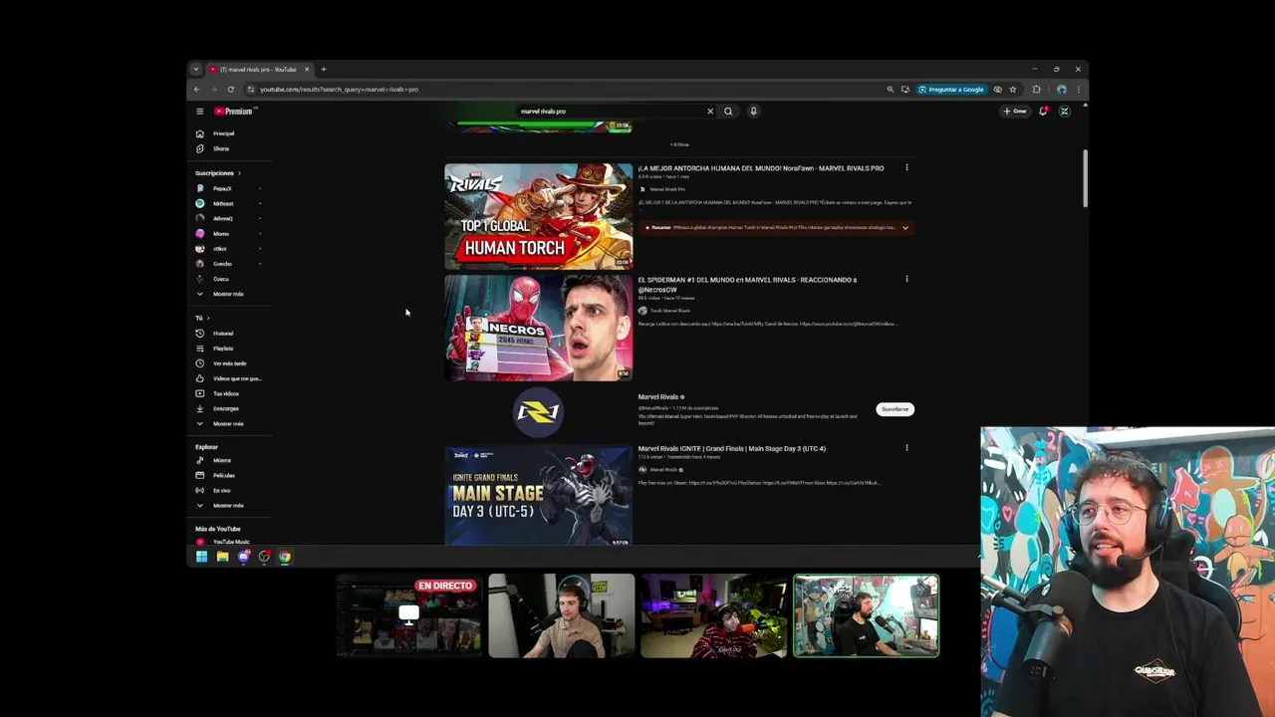
Task: Open Chrome extensions puzzle icon
Action: [x=1036, y=90]
